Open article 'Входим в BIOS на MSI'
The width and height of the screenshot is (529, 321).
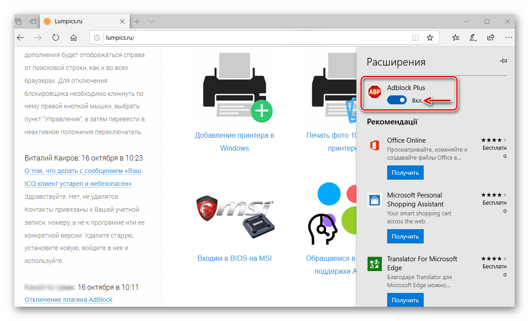pyautogui.click(x=235, y=258)
